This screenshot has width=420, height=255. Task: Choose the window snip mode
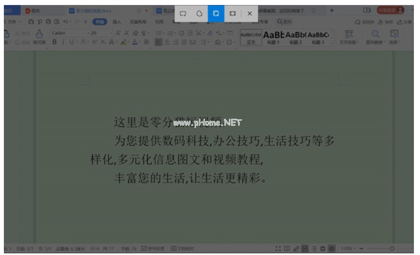216,13
